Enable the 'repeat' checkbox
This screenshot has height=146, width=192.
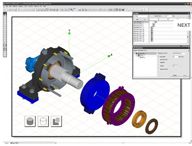(159, 66)
